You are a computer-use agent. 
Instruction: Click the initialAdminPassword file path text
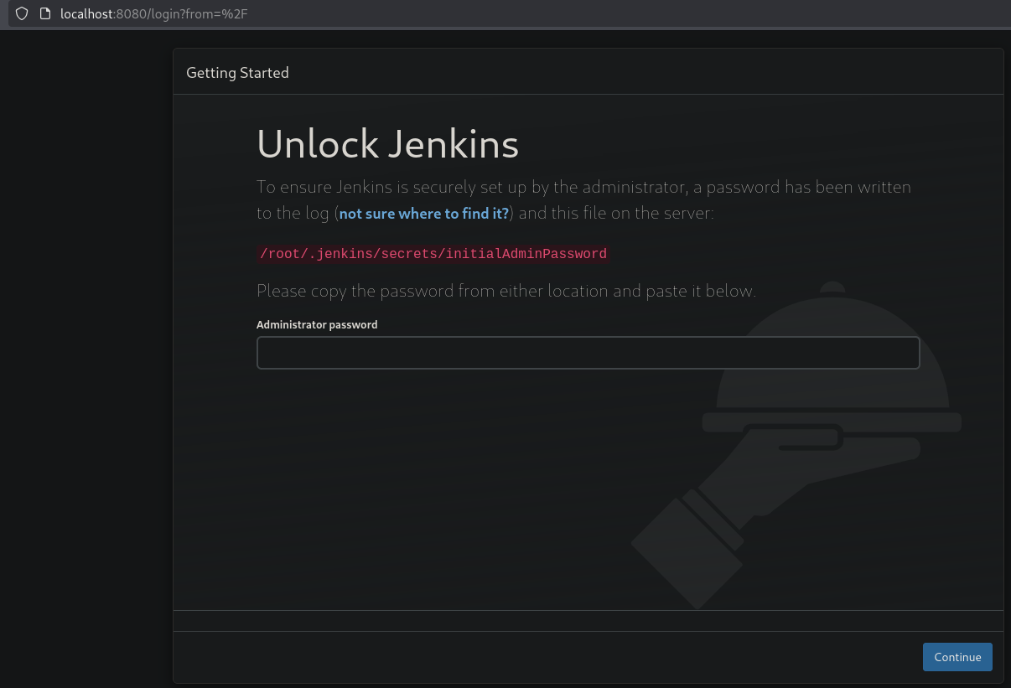click(x=433, y=254)
